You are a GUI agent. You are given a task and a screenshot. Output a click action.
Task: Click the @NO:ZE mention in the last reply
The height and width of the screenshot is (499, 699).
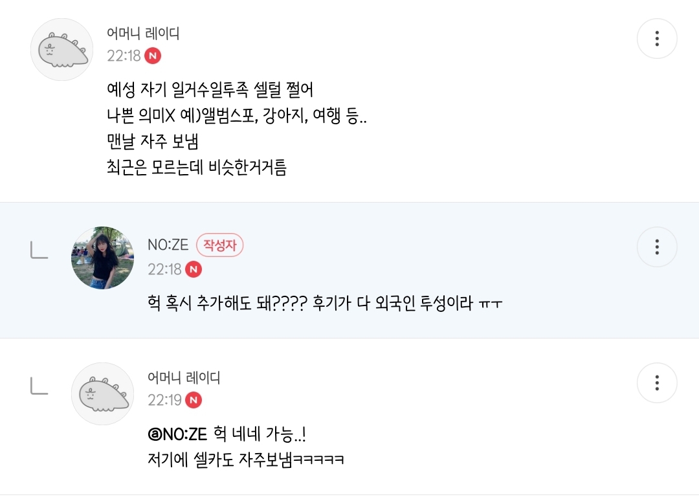click(172, 434)
